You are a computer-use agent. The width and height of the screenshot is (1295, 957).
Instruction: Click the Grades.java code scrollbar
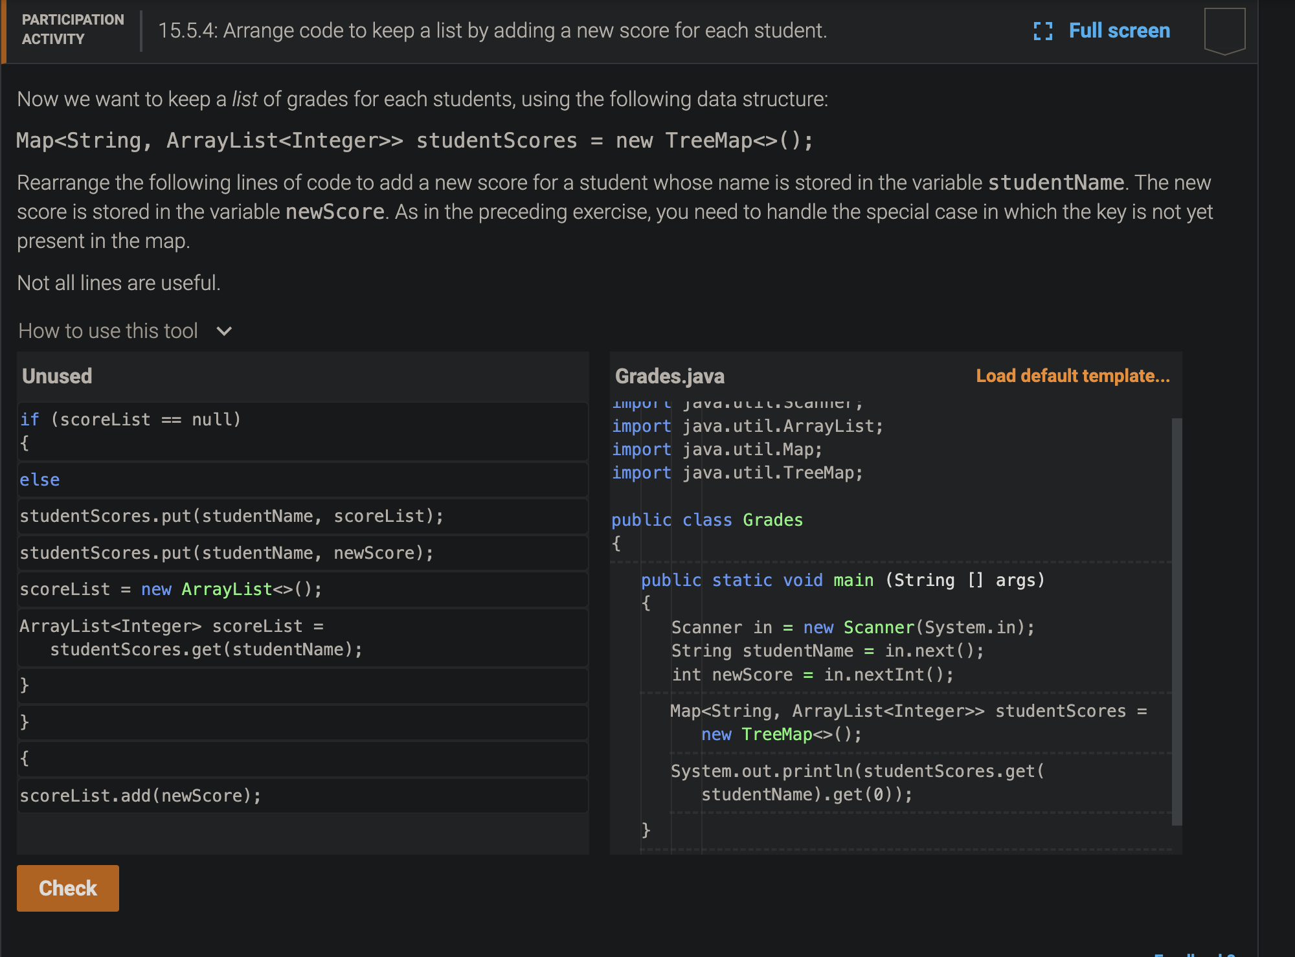1177,620
